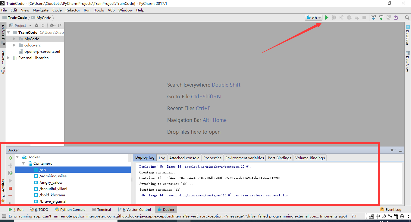
Task: Open the Database side tool window
Action: point(407,35)
